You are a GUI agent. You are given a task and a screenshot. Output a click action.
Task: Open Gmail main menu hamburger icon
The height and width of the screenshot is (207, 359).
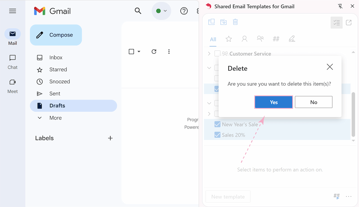12,11
